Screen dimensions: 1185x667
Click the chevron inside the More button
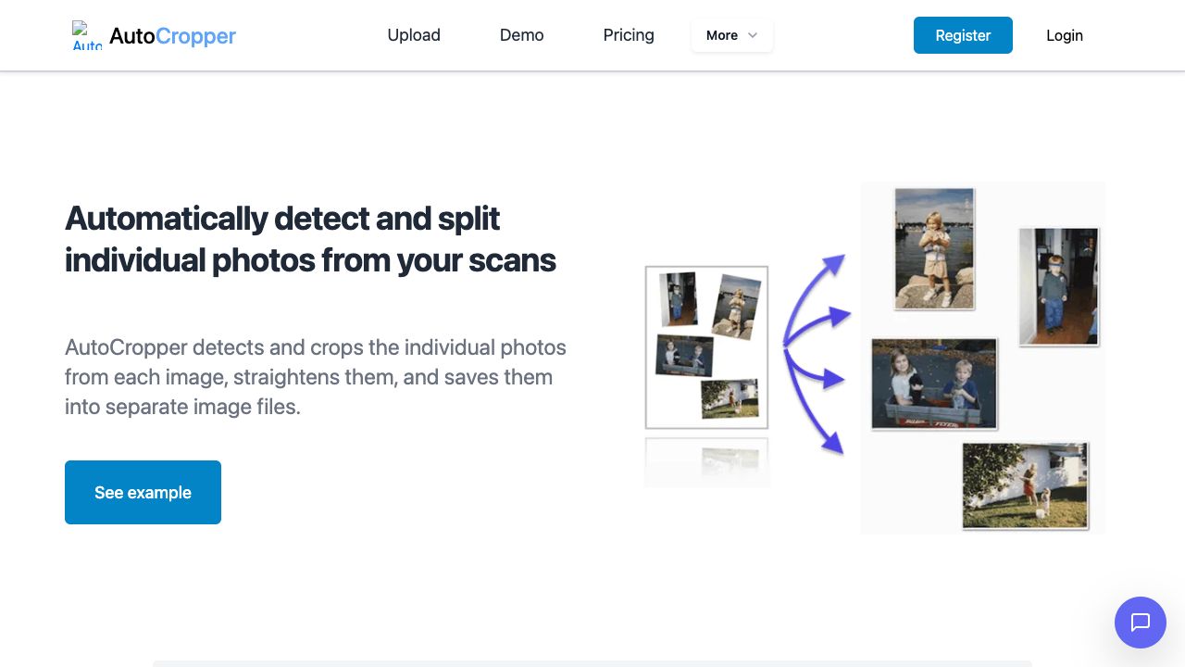pos(753,35)
